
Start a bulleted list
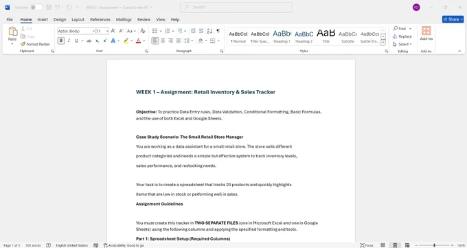point(155,31)
